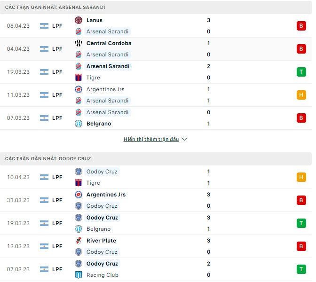The image size is (316, 282).
Task: Click LPF league label for 13.03.23 match
Action: 57,246
